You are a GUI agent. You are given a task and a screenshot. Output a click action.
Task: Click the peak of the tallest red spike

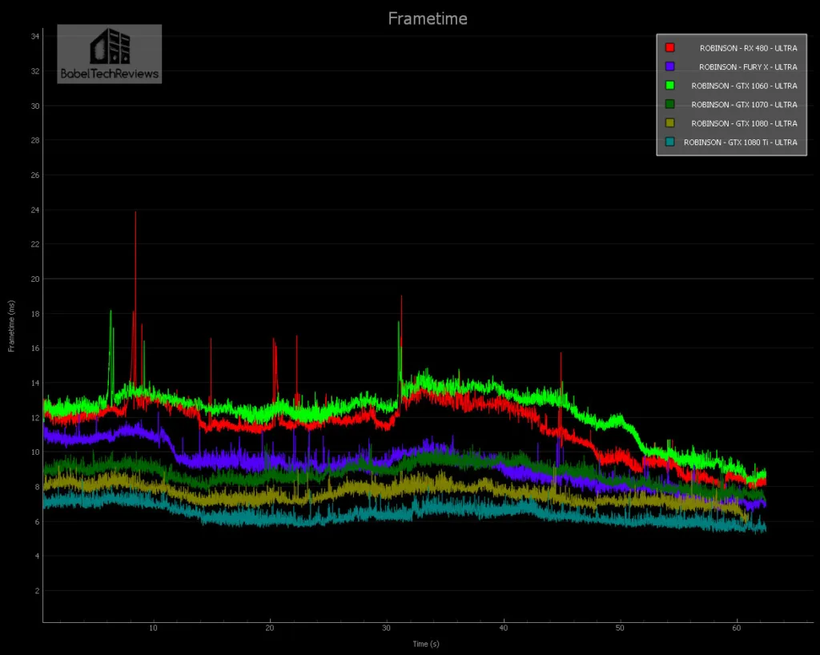pyautogui.click(x=135, y=212)
